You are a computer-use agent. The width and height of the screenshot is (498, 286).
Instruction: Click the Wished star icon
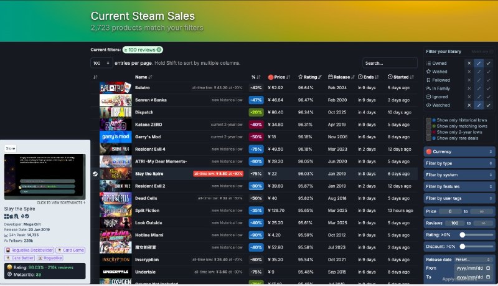coord(428,72)
